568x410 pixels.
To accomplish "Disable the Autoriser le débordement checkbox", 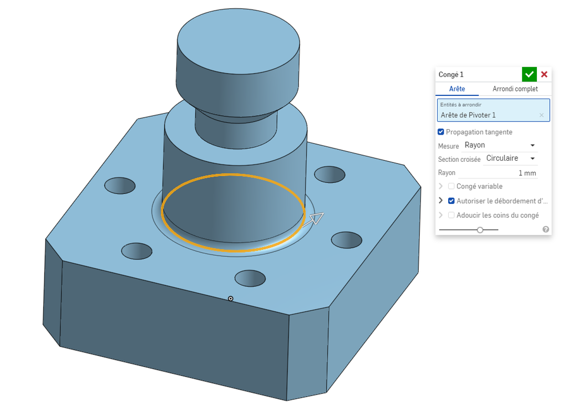I will (452, 201).
